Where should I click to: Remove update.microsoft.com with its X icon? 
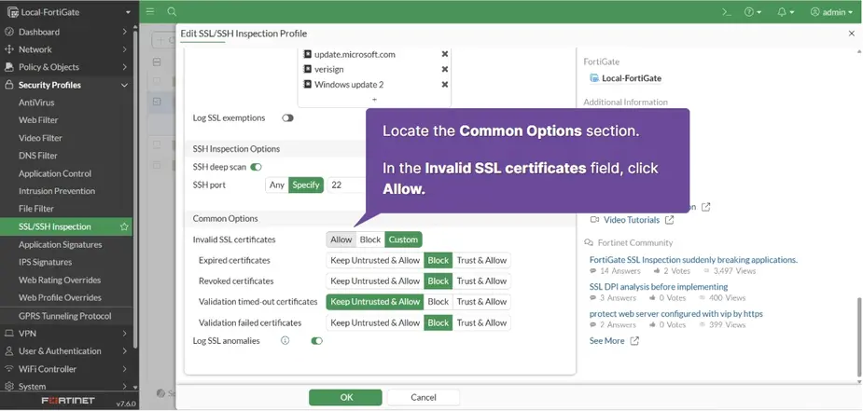[445, 54]
